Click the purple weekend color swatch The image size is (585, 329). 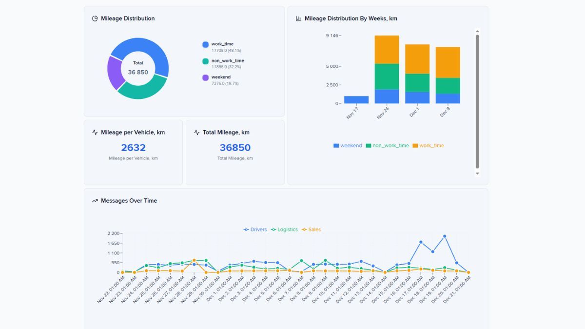point(206,77)
